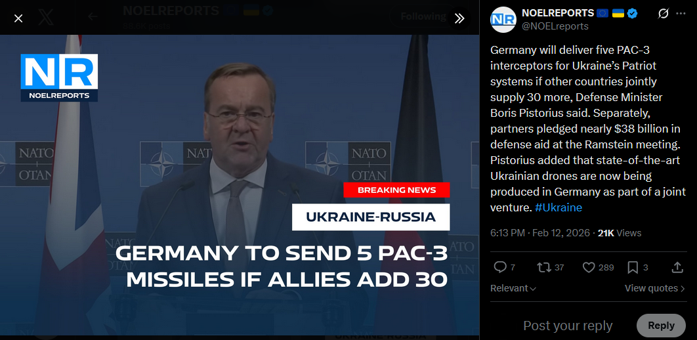Viewport: 697px width, 340px height.
Task: Click the #Ukraine hashtag link
Action: click(x=559, y=207)
